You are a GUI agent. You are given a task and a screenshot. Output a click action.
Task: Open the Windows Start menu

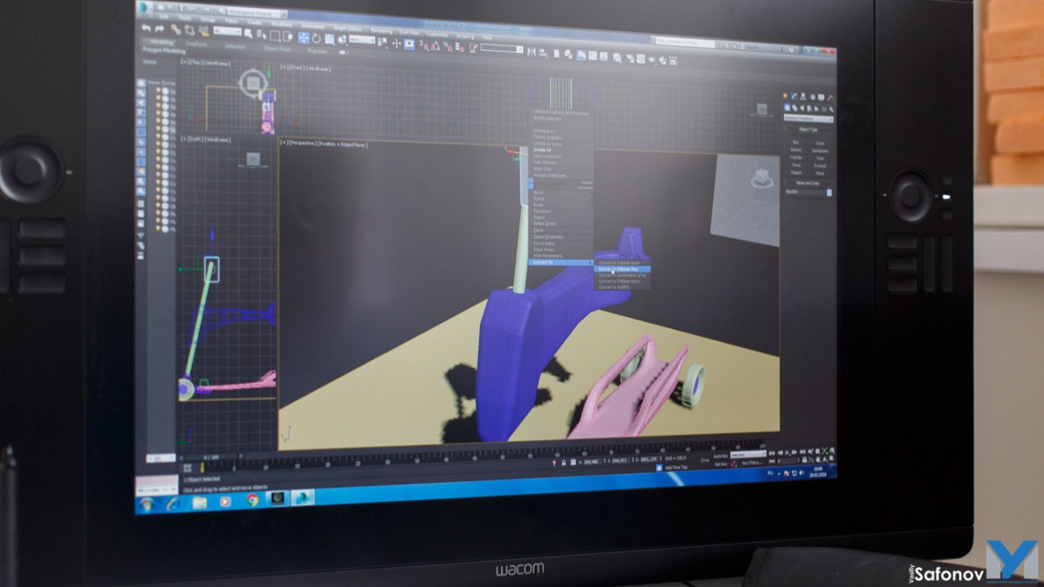[x=147, y=504]
